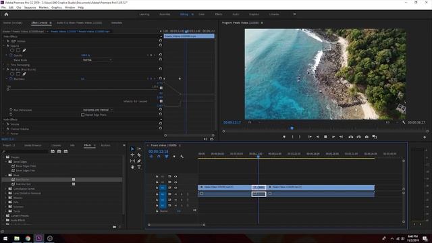
Task: Switch to the Color workspace
Action: 201,14
